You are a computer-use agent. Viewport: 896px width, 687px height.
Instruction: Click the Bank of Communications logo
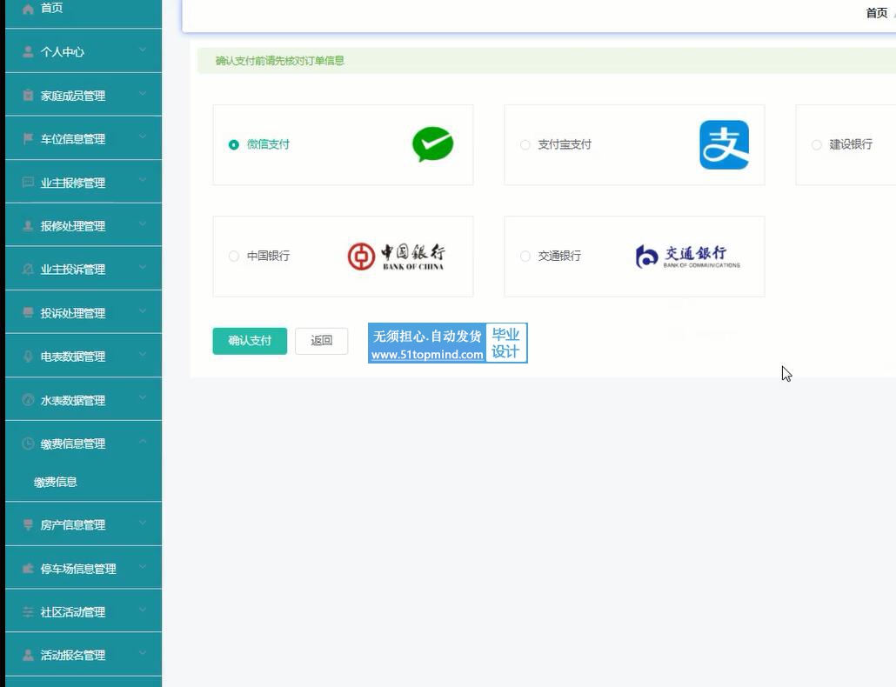687,257
